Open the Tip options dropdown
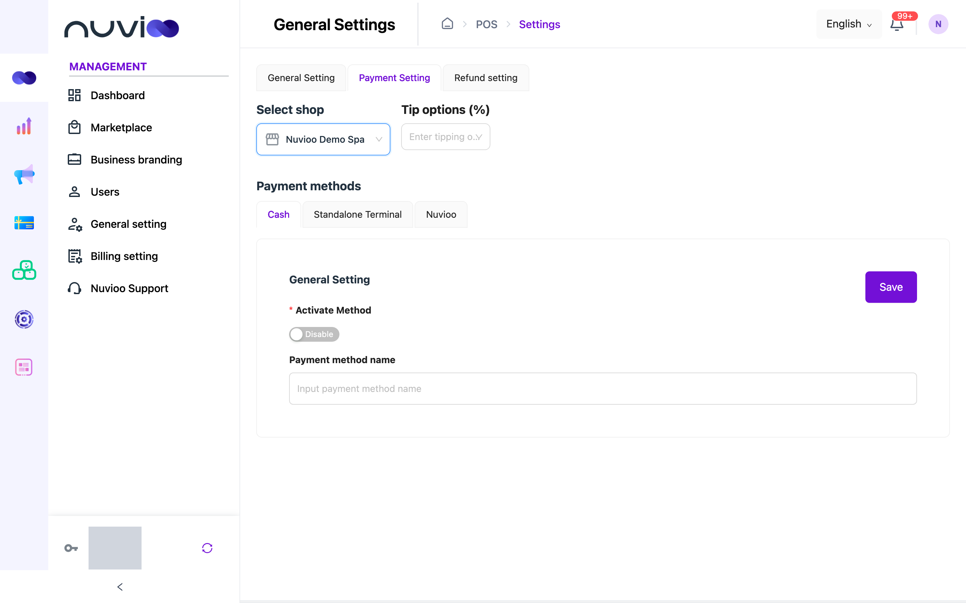This screenshot has width=966, height=603. (445, 137)
